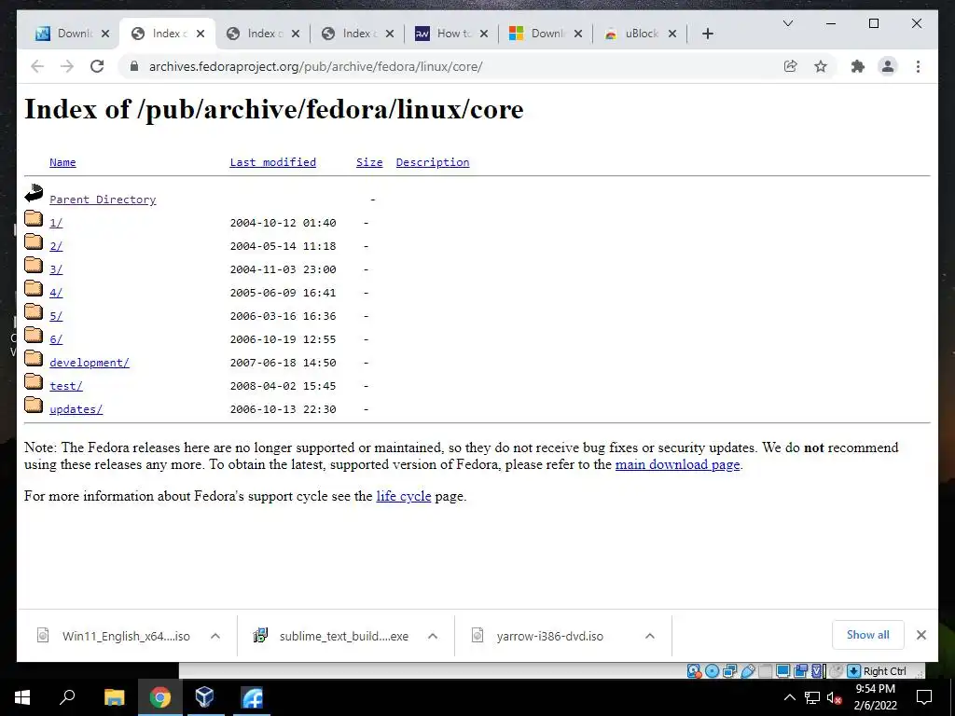This screenshot has width=955, height=716.
Task: Open the test/ directory link
Action: pos(66,386)
